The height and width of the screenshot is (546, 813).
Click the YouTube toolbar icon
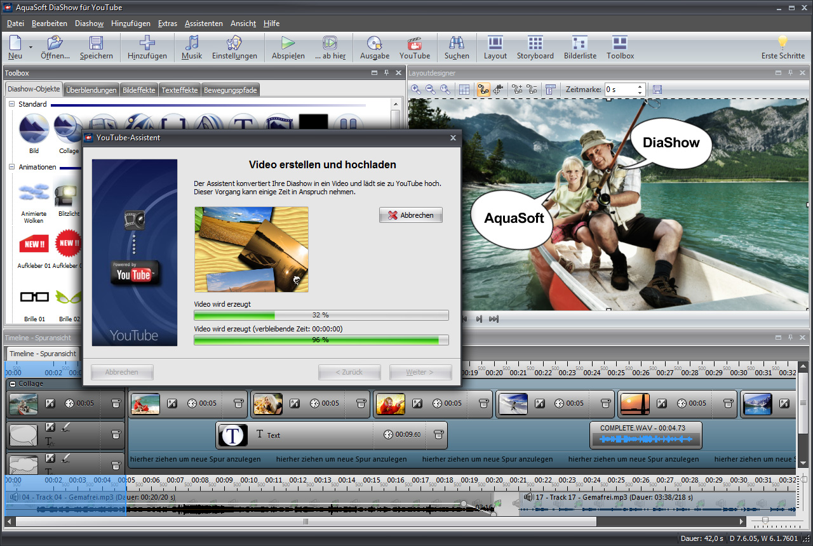415,43
